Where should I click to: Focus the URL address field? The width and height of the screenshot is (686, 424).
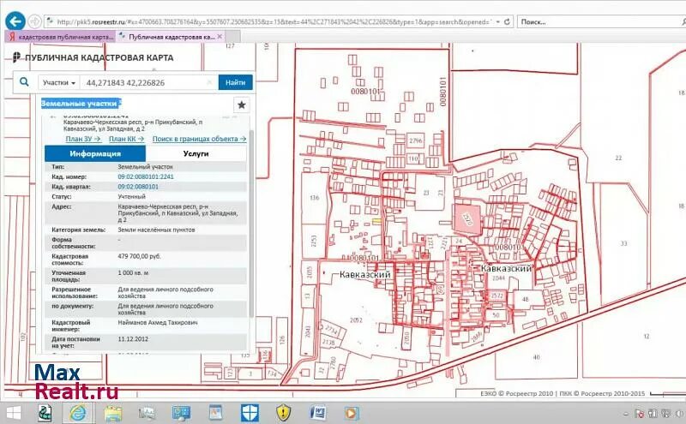point(274,21)
